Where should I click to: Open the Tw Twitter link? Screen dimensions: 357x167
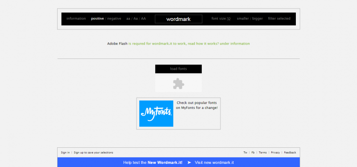[245, 153]
